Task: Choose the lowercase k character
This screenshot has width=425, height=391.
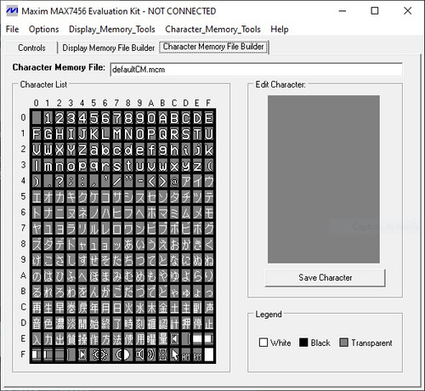Action: pyautogui.click(x=209, y=150)
